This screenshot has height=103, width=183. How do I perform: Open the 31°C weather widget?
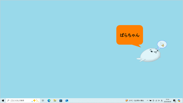pyautogui.click(x=135, y=101)
